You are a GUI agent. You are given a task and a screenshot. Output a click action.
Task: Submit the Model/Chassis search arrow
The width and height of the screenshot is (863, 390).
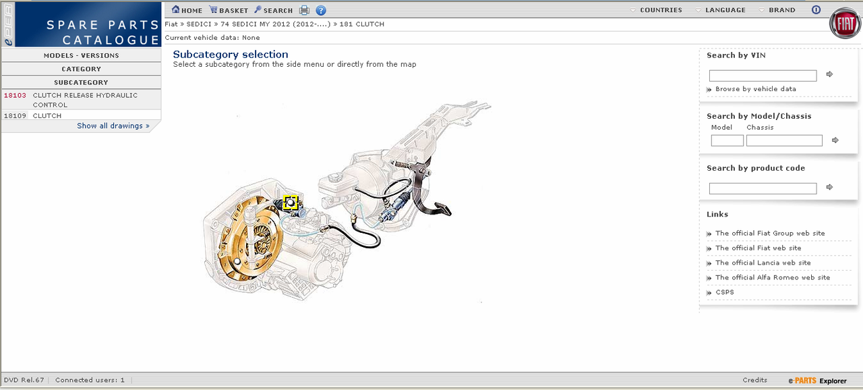coord(835,140)
